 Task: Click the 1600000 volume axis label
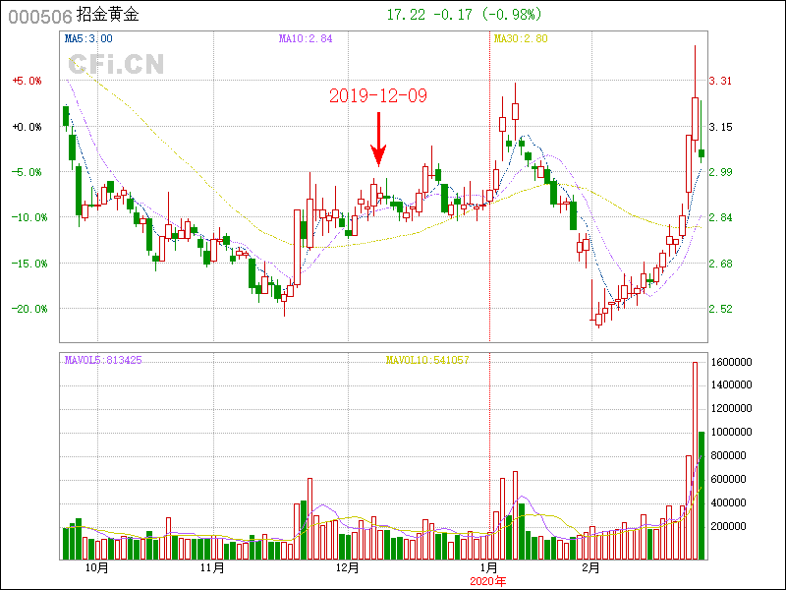point(733,363)
